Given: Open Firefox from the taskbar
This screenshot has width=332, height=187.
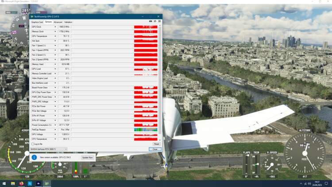Looking at the screenshot, I should click(21, 183).
